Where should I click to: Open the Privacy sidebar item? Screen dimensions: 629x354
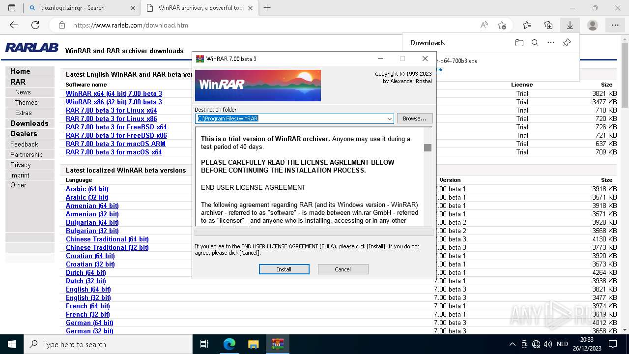pos(20,165)
